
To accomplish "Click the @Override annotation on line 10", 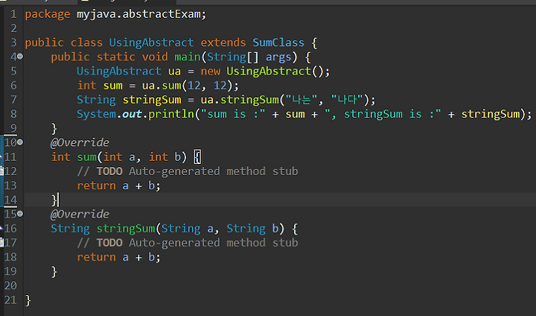I will coord(80,142).
